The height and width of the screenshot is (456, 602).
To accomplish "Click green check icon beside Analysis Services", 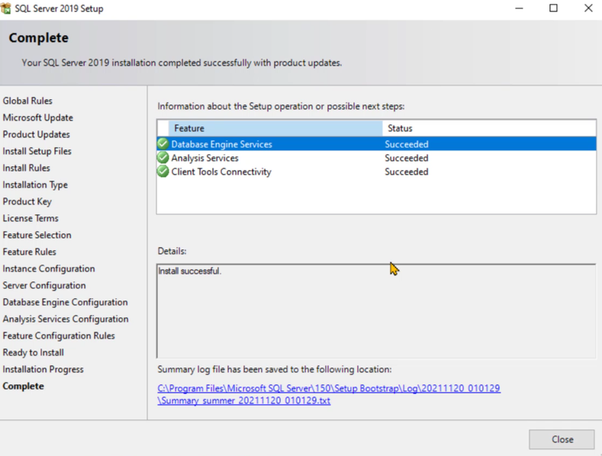I will pyautogui.click(x=163, y=158).
